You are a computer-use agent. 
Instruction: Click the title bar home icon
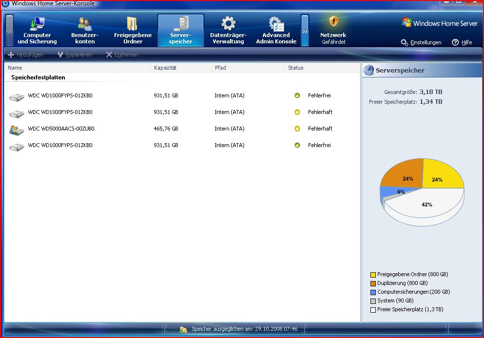[x=5, y=3]
